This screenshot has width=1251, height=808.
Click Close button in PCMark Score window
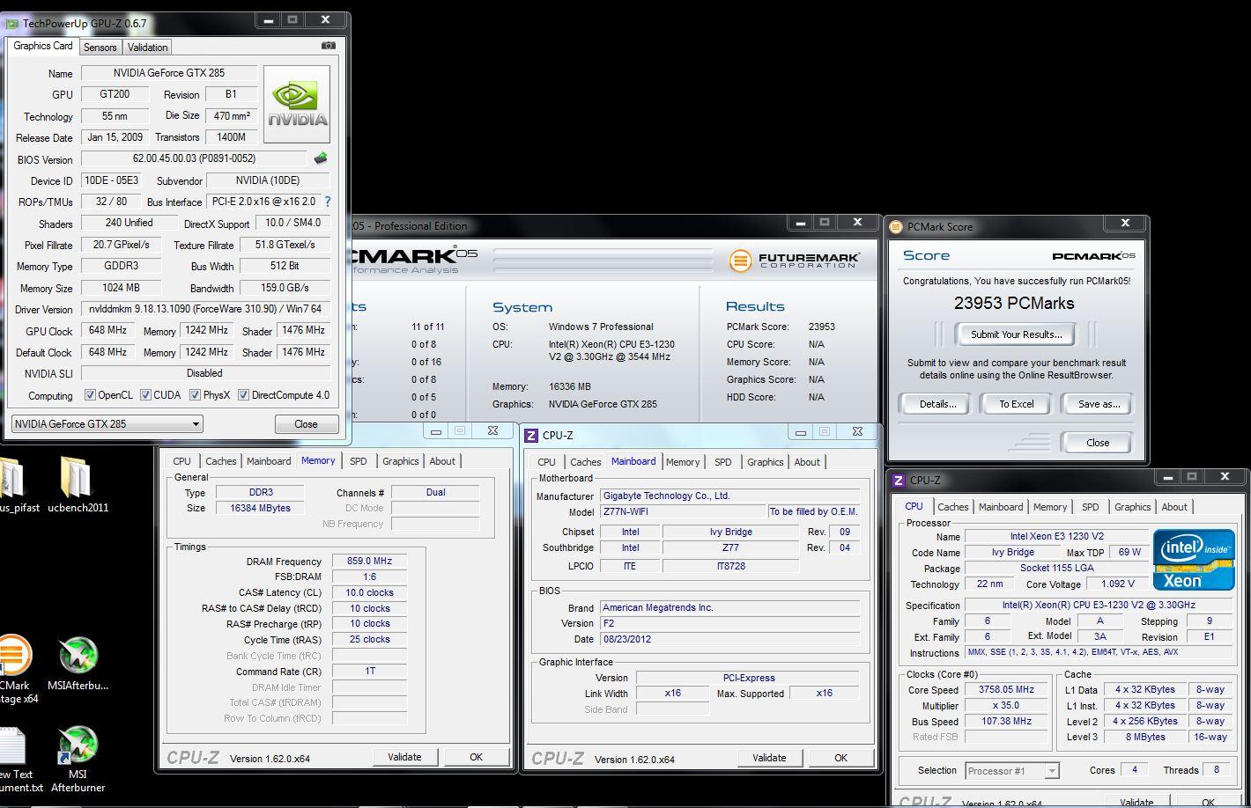click(1098, 443)
